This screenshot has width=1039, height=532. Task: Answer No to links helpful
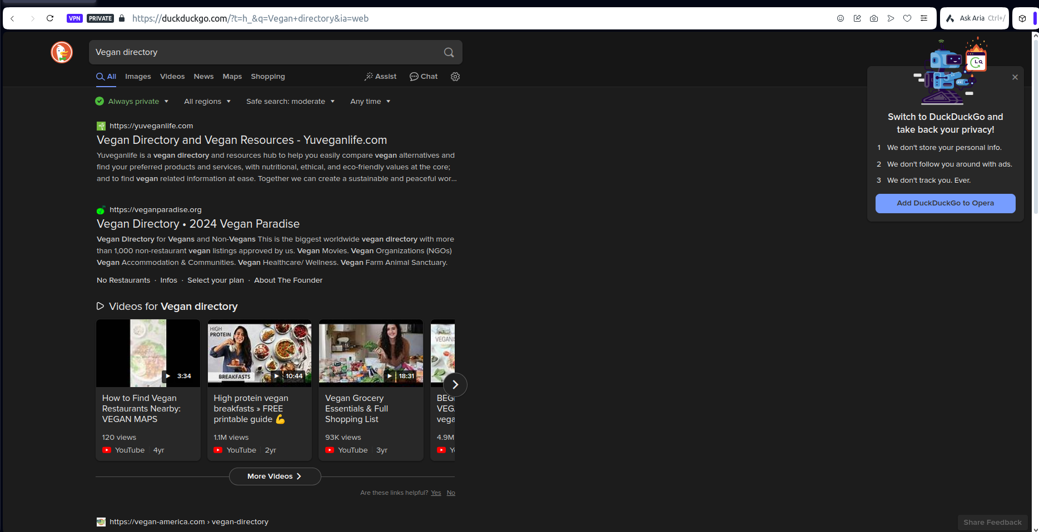click(451, 493)
